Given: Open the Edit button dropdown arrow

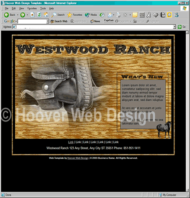Looking at the screenshot, I should pos(130,15).
